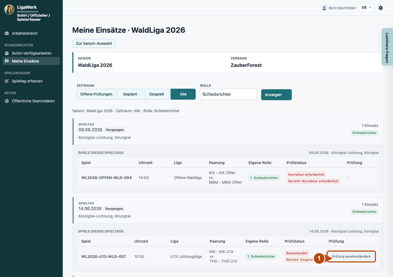Click game ID WL2026-OFFEN-WLD-004
The height and width of the screenshot is (277, 393).
tap(106, 178)
